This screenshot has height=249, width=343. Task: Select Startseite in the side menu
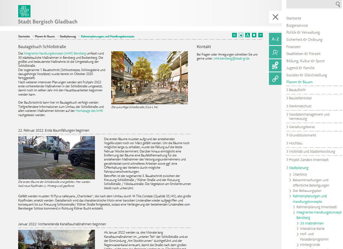(x=294, y=18)
